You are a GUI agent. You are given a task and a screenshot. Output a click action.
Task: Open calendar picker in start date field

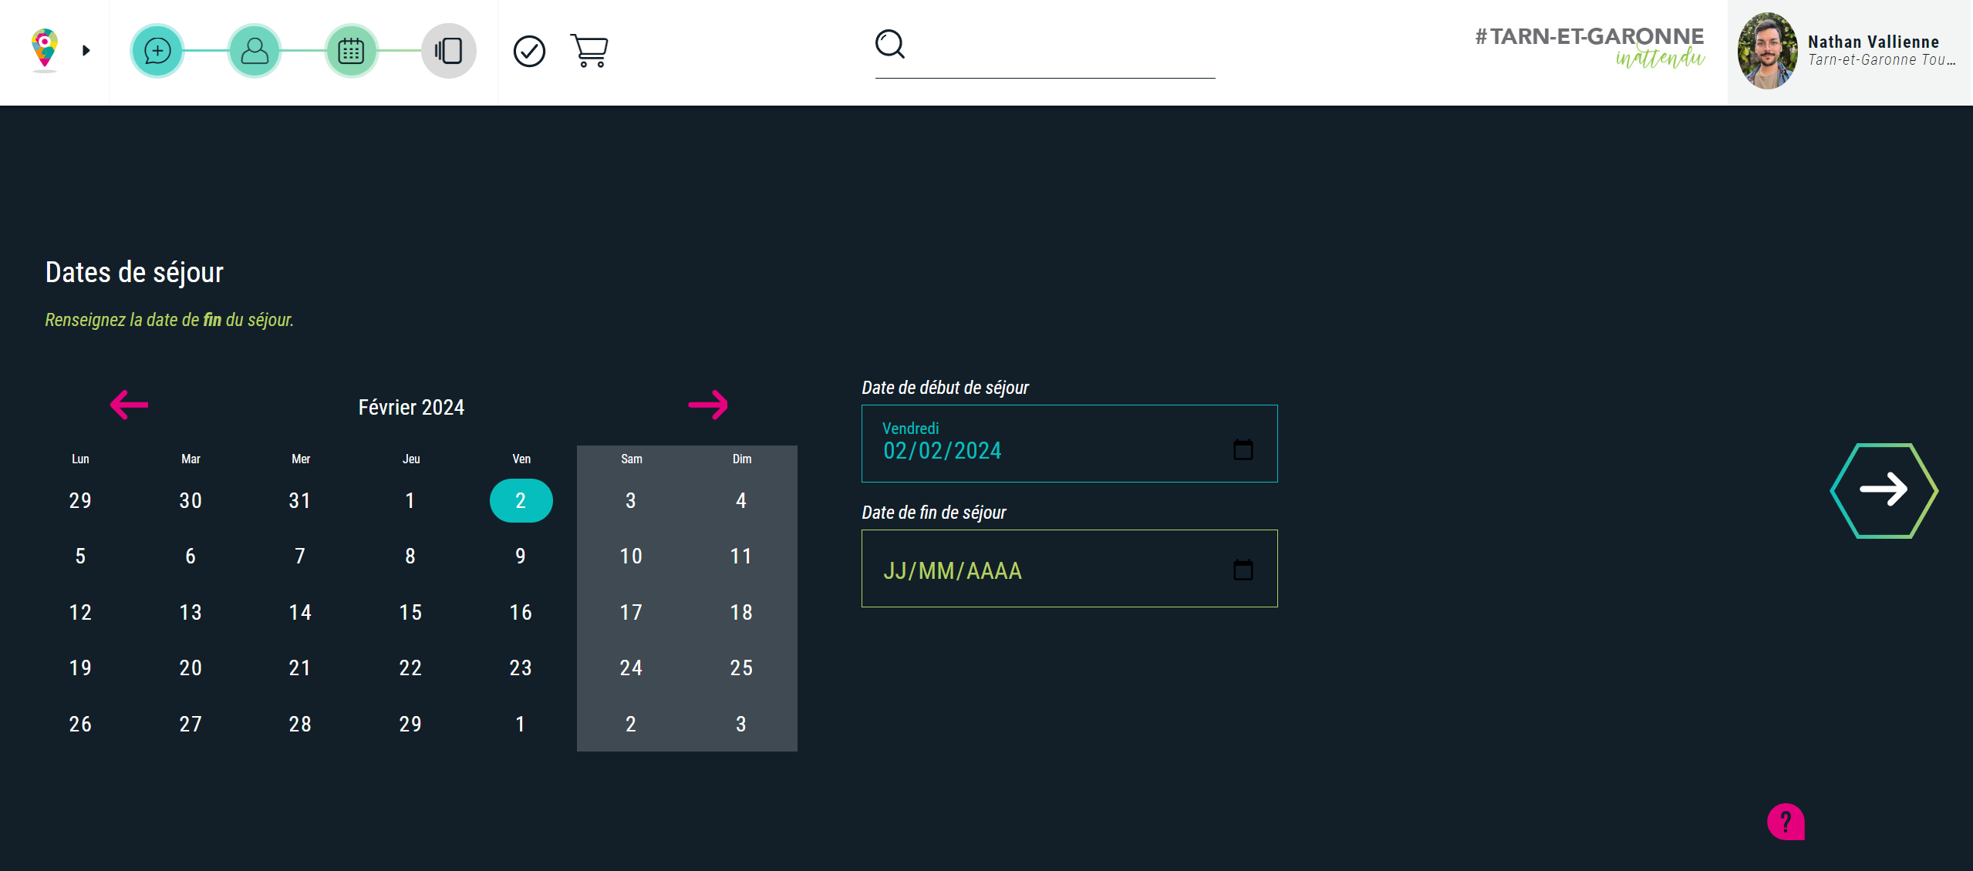1243,449
